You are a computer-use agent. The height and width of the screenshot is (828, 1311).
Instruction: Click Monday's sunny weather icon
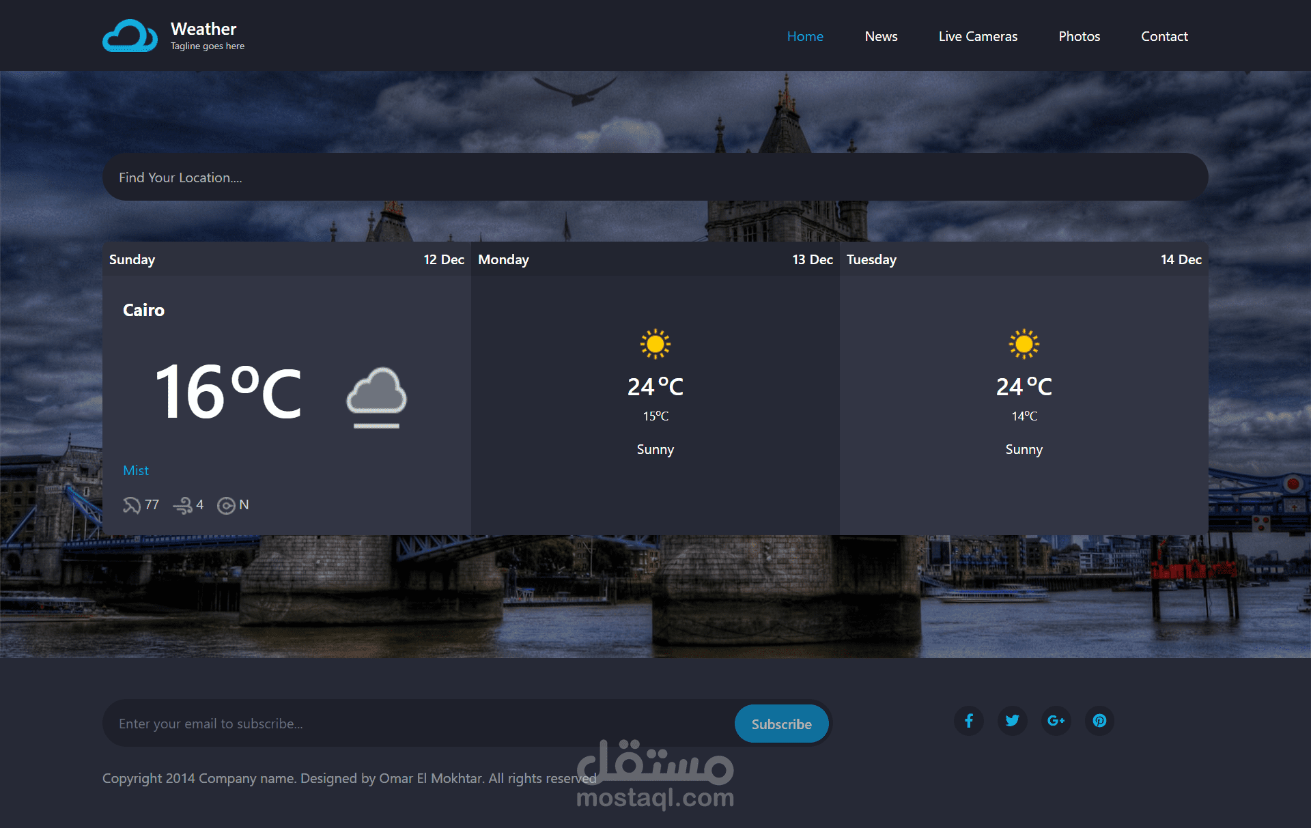pyautogui.click(x=655, y=344)
